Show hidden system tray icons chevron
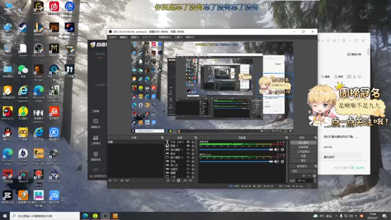 336,216
